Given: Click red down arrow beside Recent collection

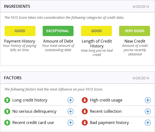Looking at the screenshot, I should point(85,111).
